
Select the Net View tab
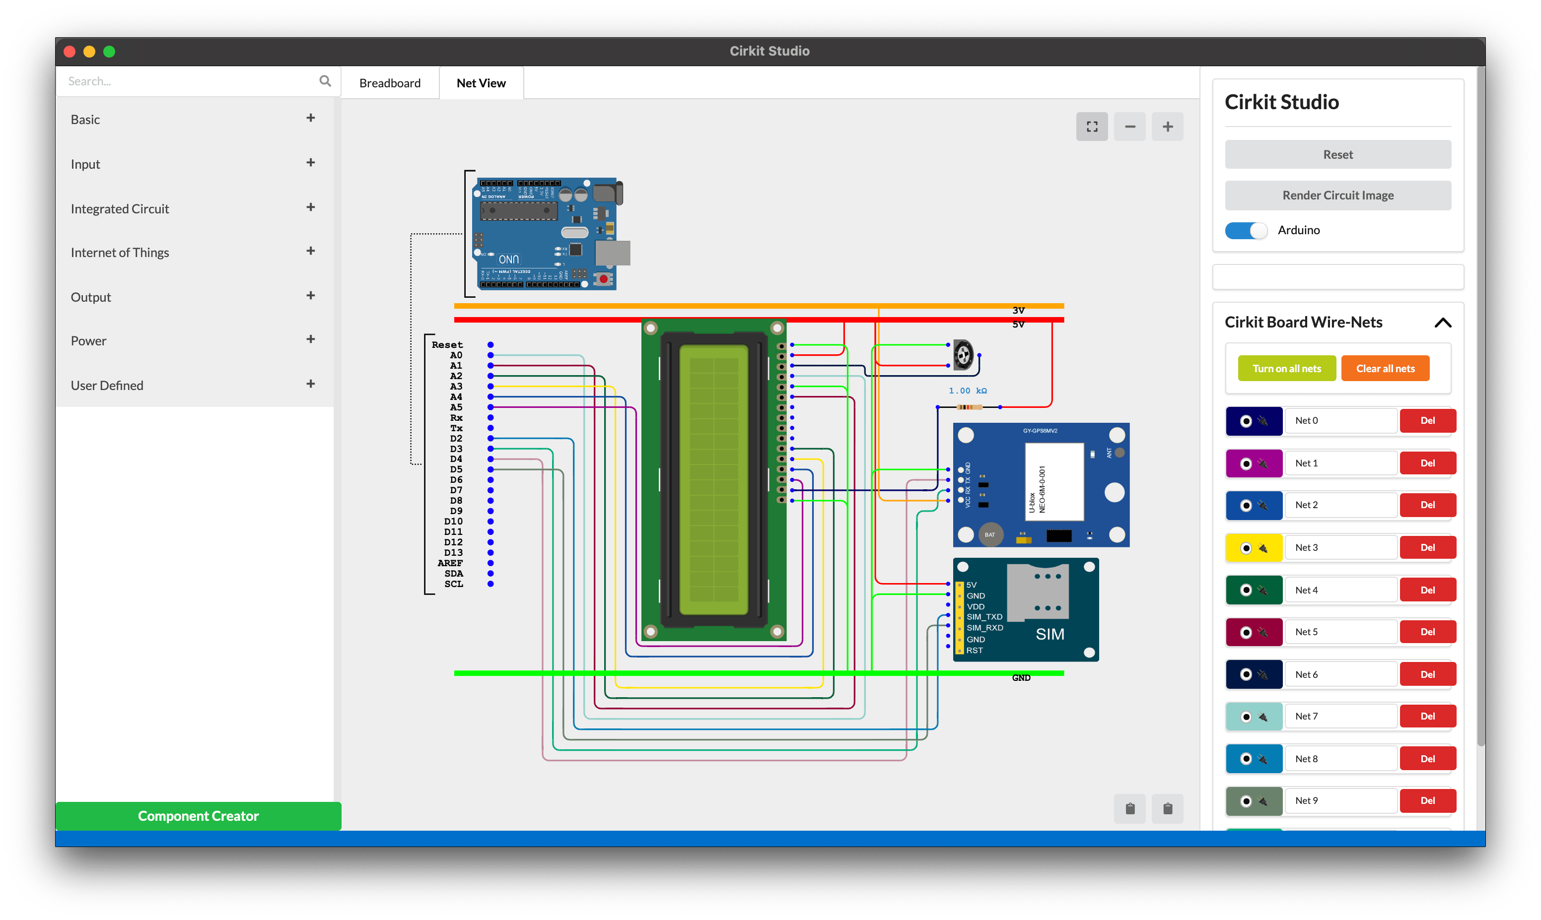coord(481,83)
